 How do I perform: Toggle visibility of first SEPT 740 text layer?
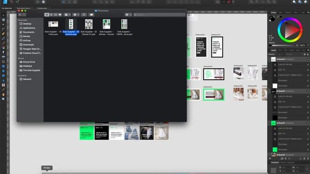click(308, 70)
